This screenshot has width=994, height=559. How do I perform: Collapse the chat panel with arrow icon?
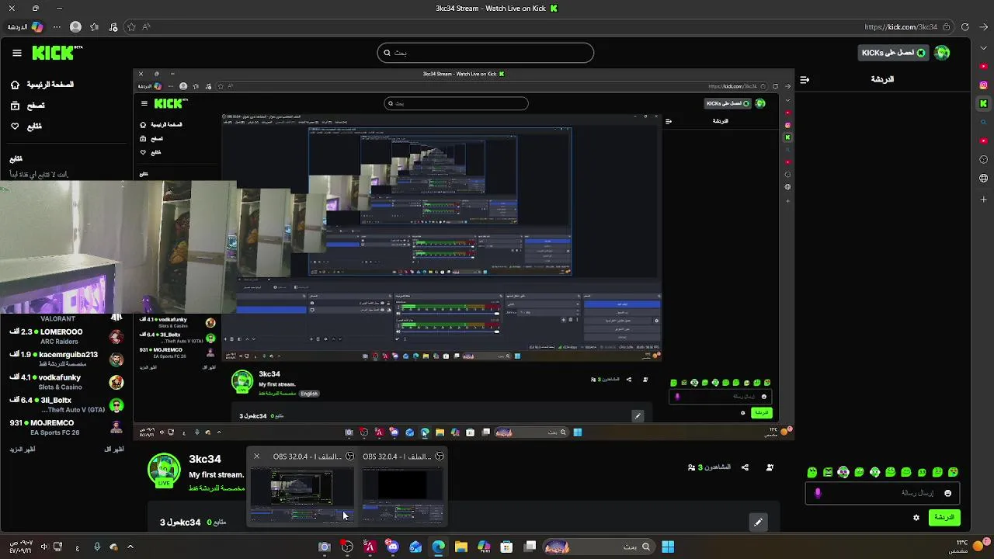805,79
